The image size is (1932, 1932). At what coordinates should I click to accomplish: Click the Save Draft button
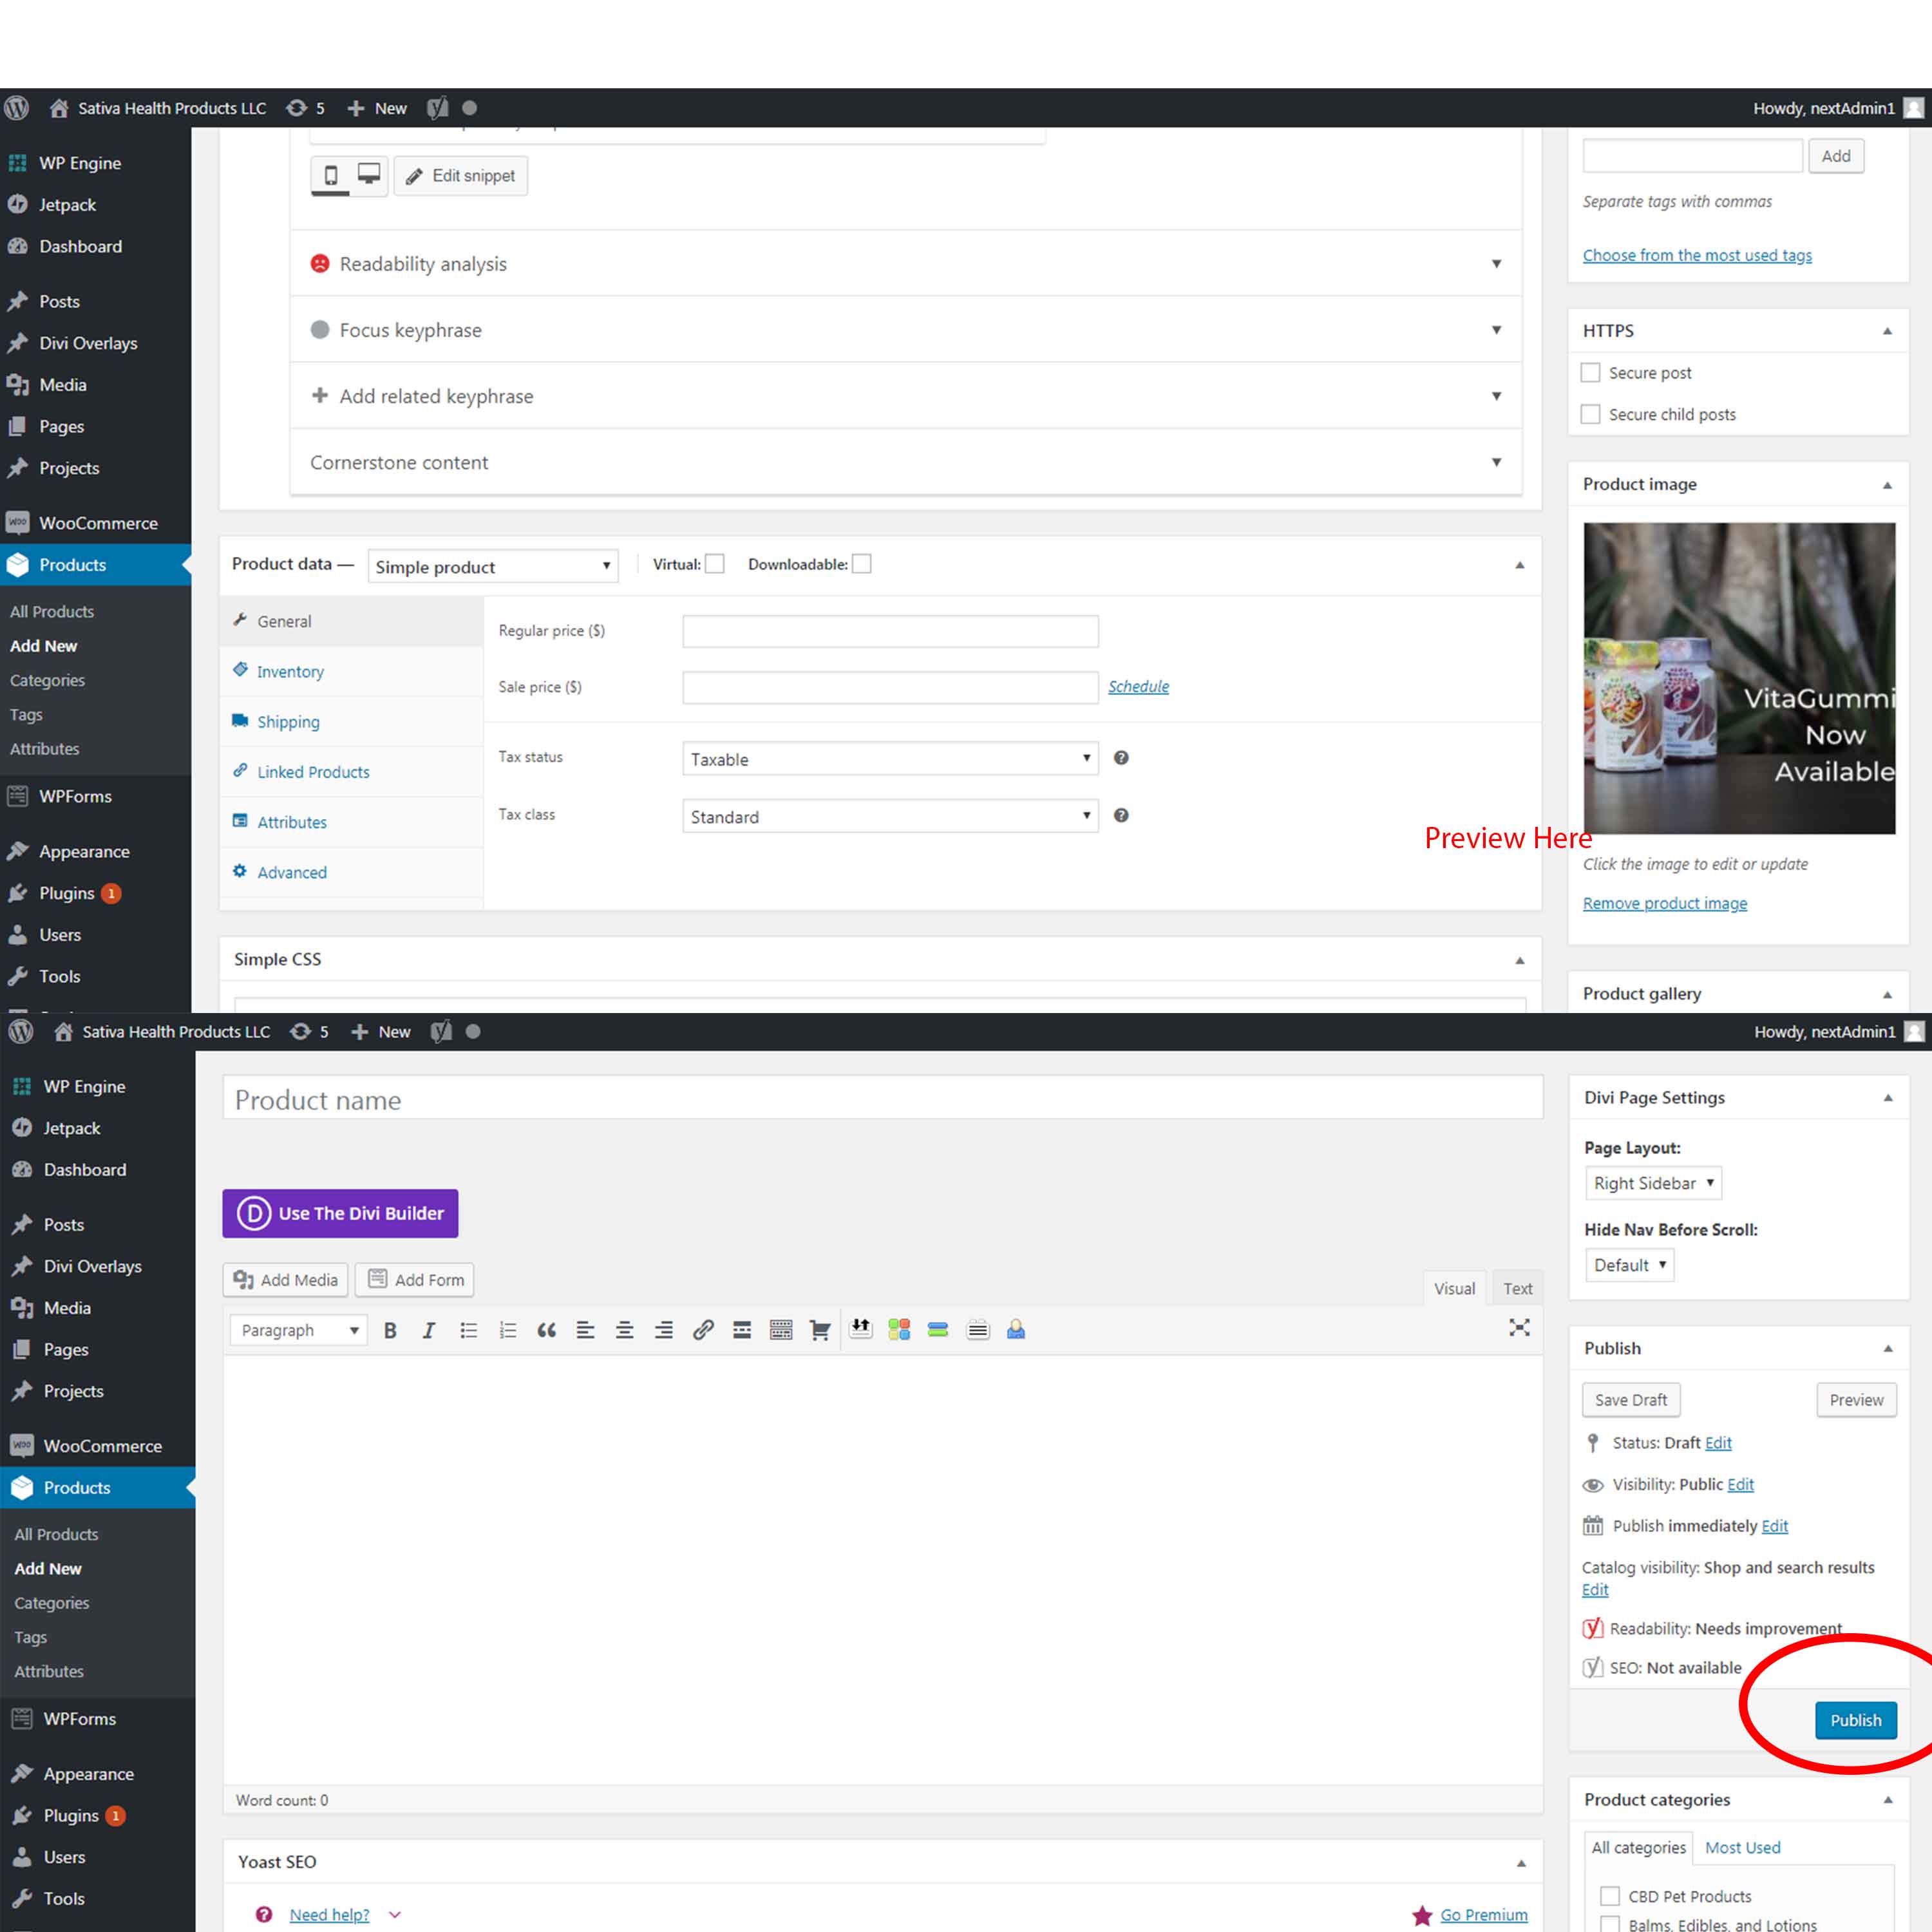[1631, 1400]
